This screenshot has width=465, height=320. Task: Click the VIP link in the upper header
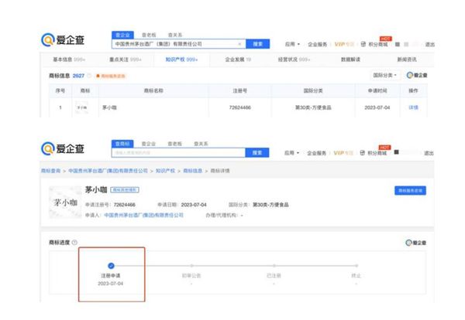(x=344, y=44)
